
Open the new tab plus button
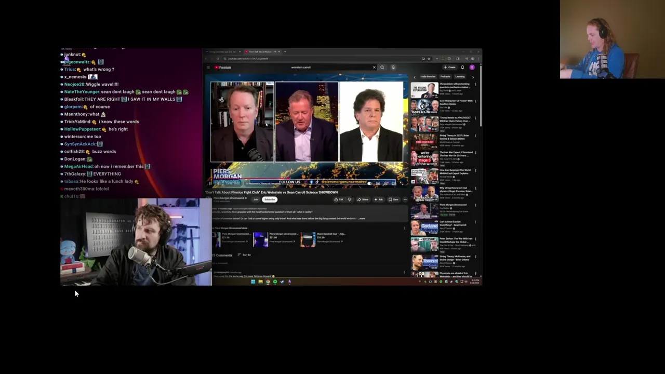click(x=285, y=51)
